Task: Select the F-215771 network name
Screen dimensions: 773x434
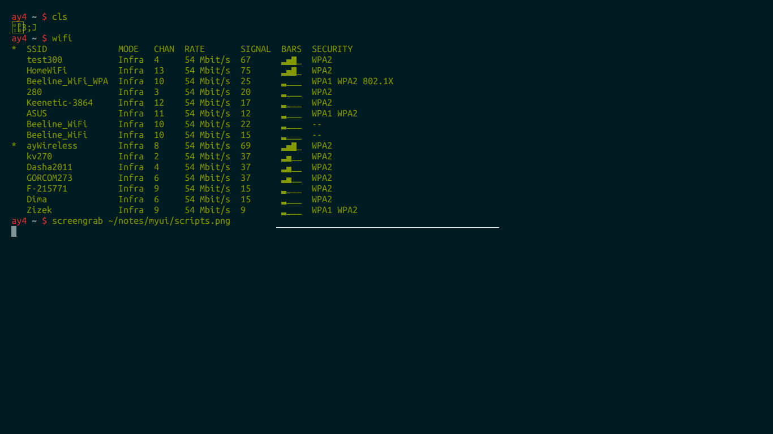Action: (x=47, y=189)
